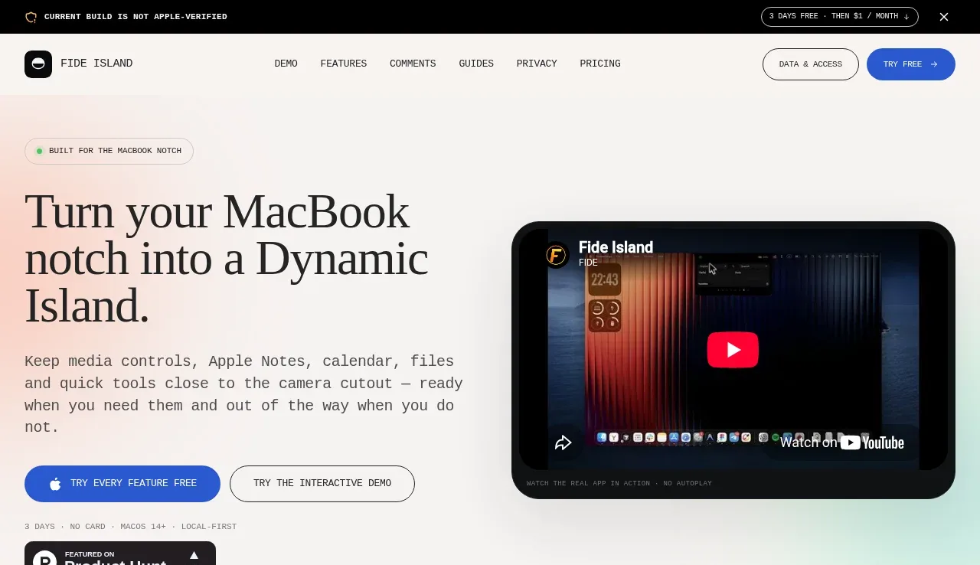Dismiss the top banner with the X
Image resolution: width=980 pixels, height=565 pixels.
pos(944,17)
